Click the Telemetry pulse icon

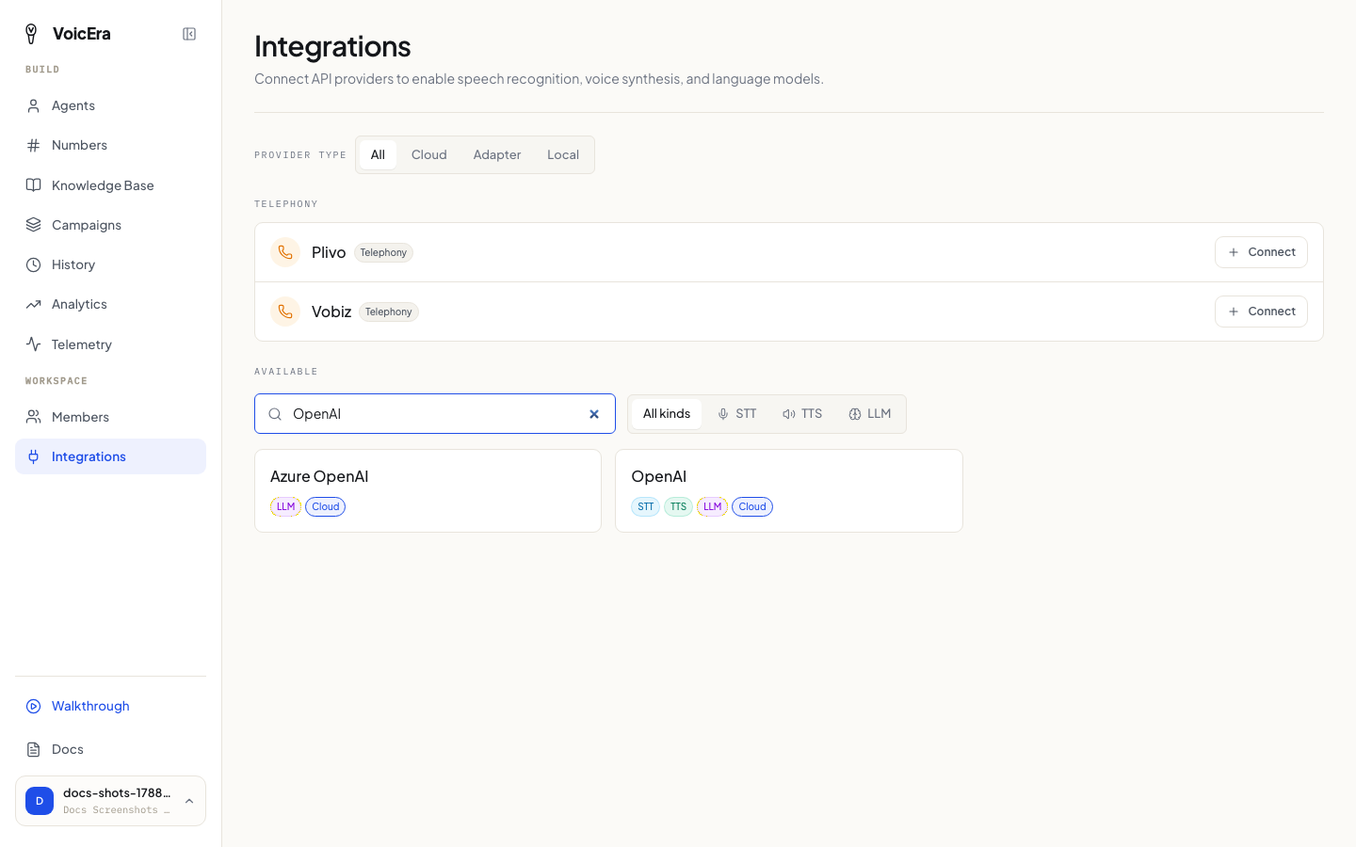tap(34, 344)
